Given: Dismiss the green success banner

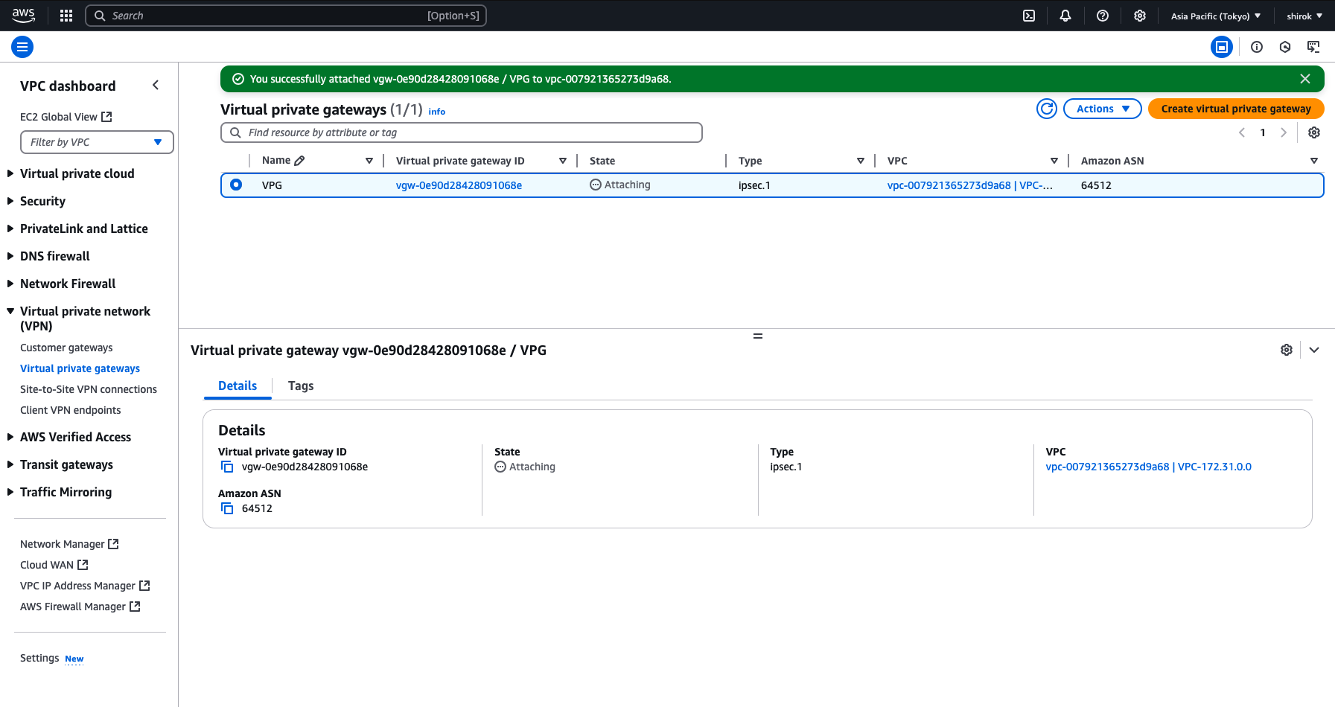Looking at the screenshot, I should click(x=1305, y=79).
